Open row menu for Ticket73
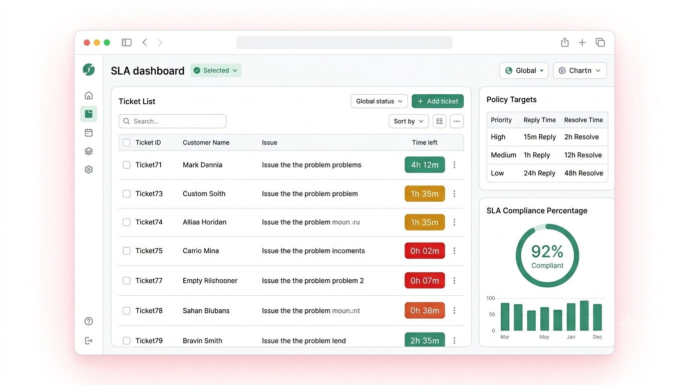The width and height of the screenshot is (689, 385). (454, 194)
